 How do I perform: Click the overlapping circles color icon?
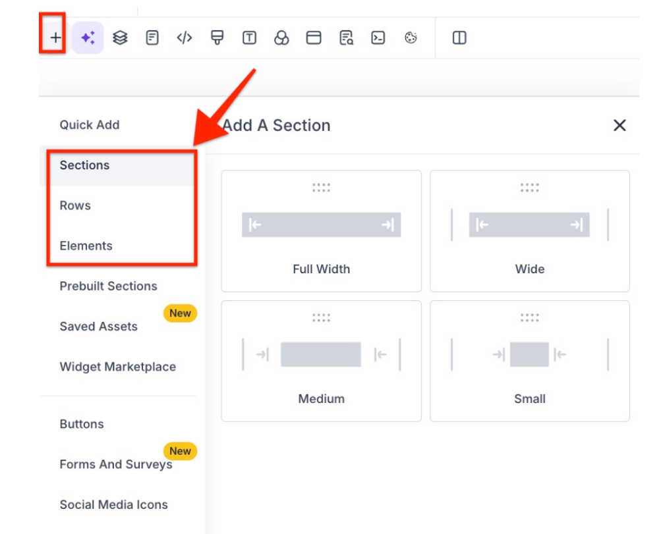click(281, 38)
